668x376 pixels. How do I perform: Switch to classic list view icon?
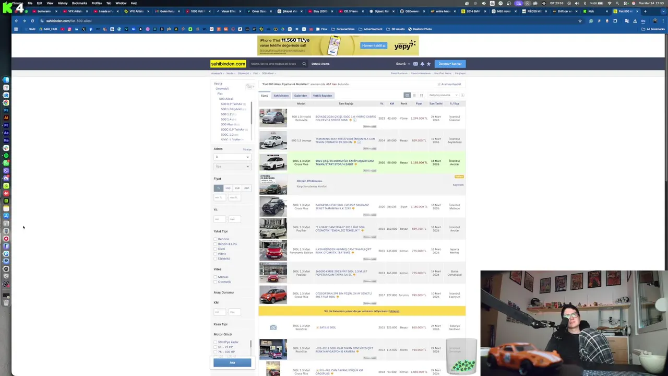[x=407, y=95]
